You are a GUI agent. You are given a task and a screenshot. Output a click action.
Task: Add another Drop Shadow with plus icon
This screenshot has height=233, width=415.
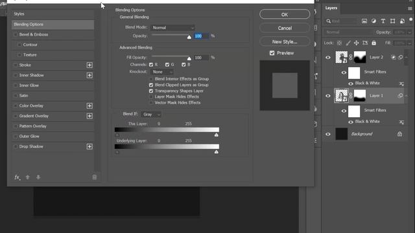click(x=89, y=147)
